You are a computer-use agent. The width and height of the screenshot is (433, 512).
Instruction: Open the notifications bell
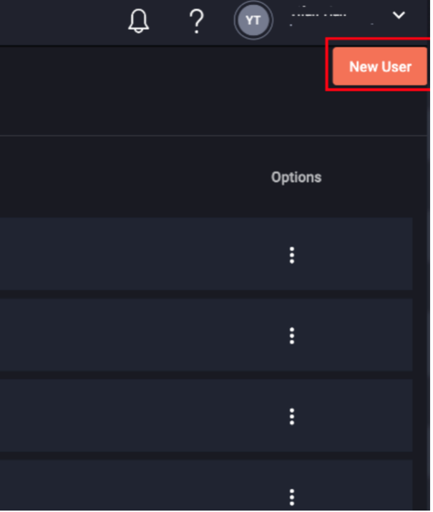tap(139, 21)
